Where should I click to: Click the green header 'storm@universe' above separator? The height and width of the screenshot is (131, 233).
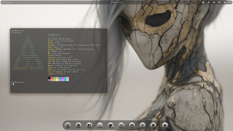pos(54,35)
